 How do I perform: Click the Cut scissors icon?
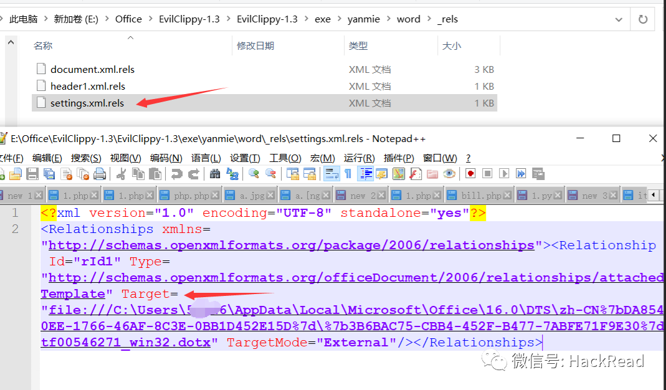(121, 174)
